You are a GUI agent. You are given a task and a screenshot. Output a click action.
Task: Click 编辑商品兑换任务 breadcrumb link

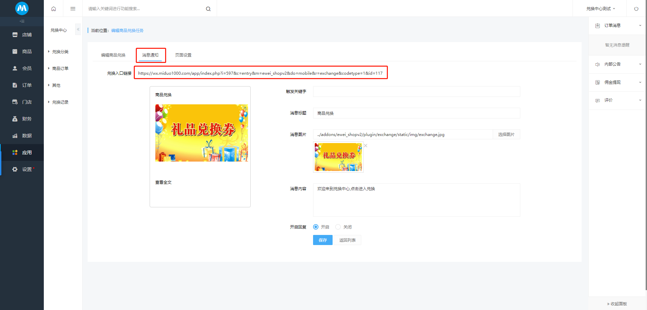(127, 30)
